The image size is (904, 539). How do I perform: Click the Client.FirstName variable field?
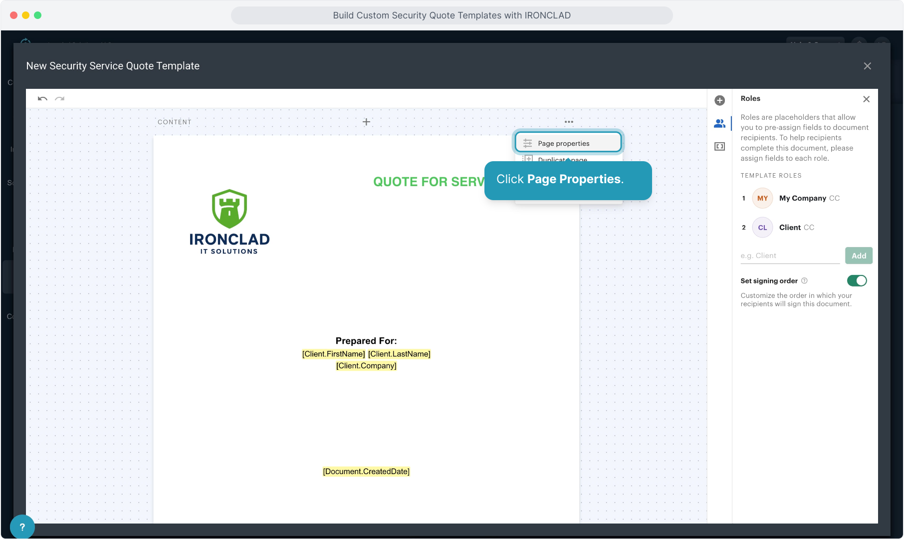click(333, 354)
